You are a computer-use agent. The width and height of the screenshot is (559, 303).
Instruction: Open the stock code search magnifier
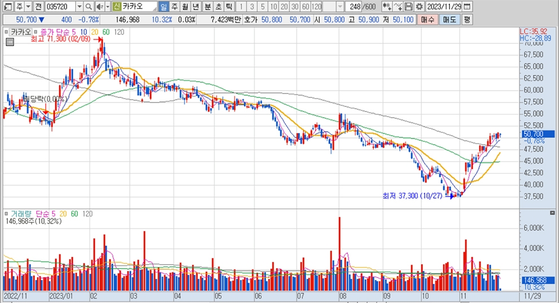tap(89, 6)
